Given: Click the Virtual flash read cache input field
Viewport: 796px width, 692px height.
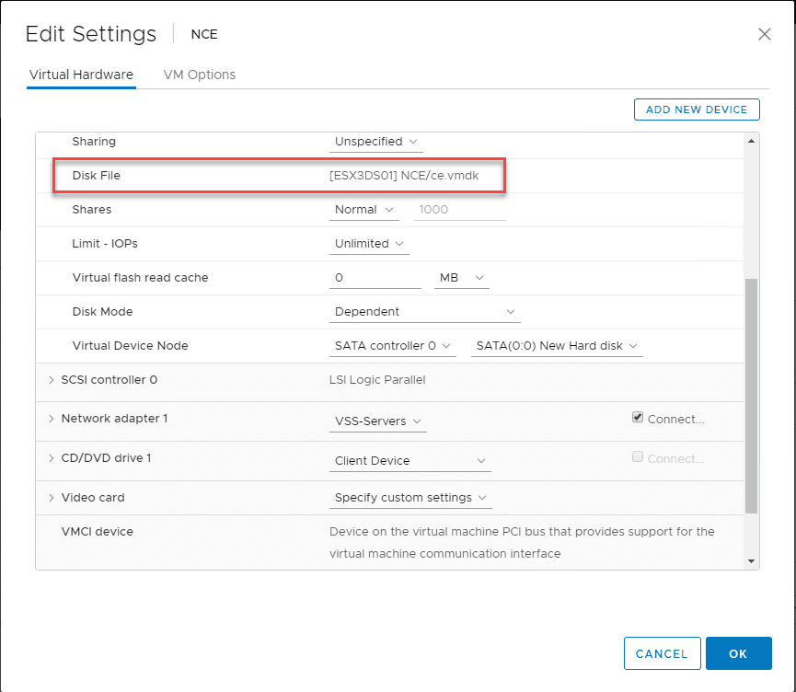Looking at the screenshot, I should click(375, 278).
